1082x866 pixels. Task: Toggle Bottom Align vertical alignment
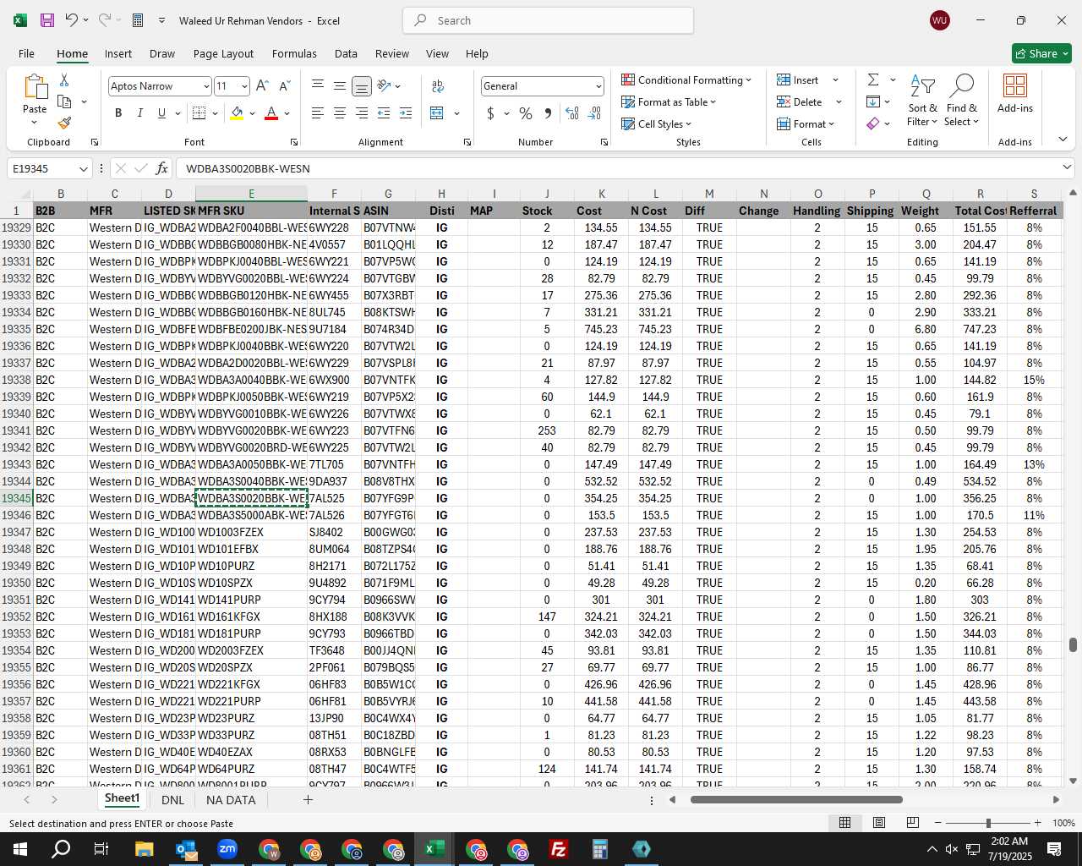coord(362,86)
